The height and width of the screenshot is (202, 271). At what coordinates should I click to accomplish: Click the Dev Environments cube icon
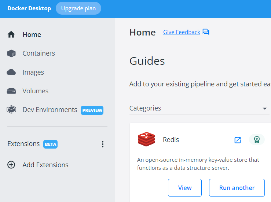[x=11, y=110]
